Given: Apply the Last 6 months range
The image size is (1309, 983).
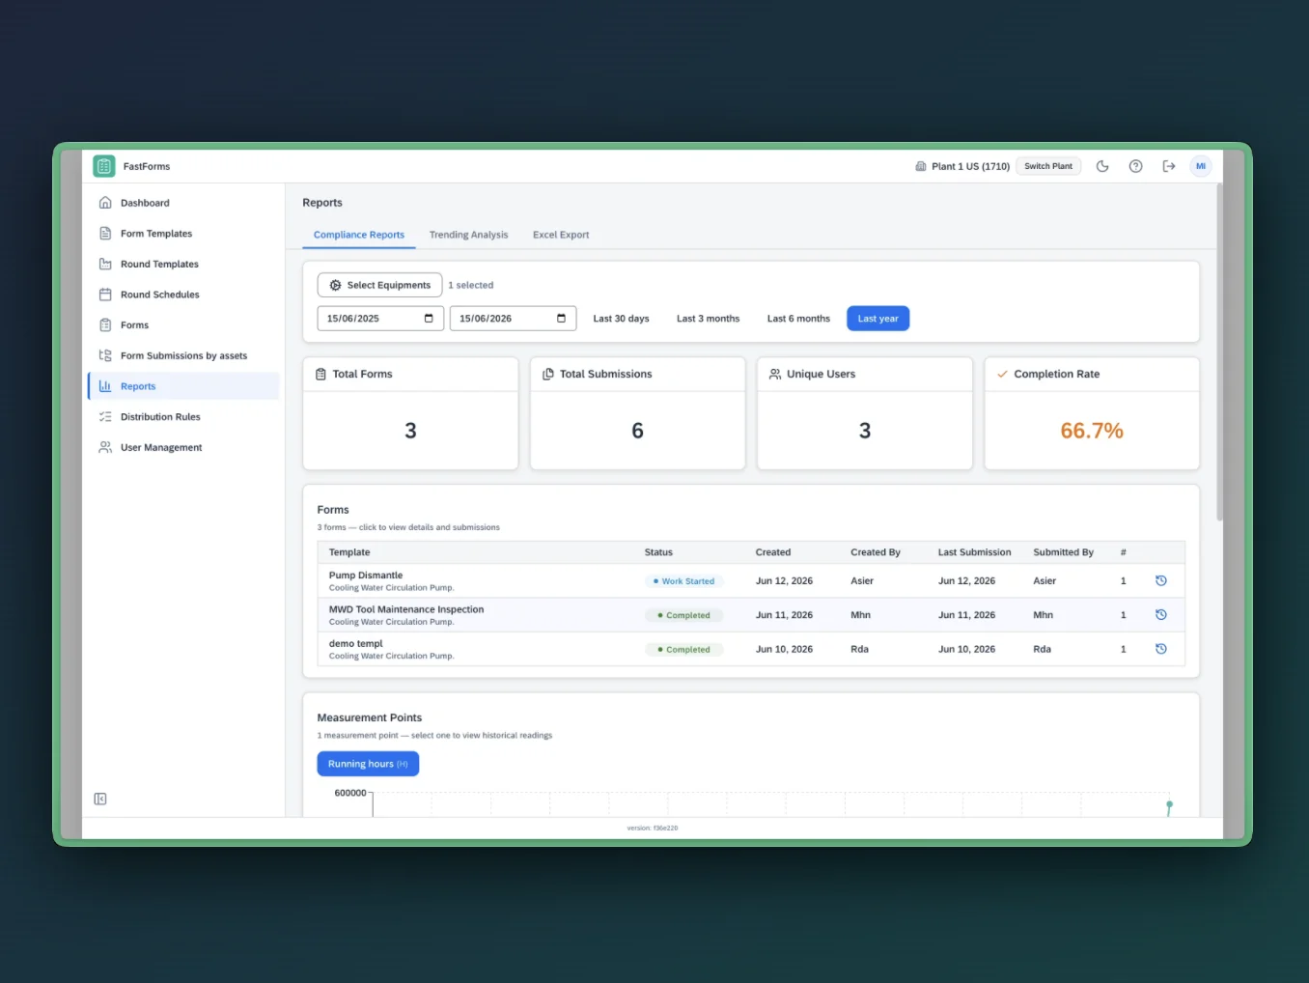Looking at the screenshot, I should click(798, 319).
